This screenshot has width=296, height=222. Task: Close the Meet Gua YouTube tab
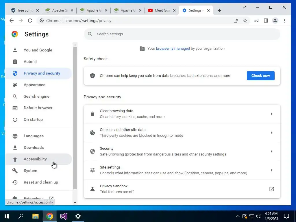(x=174, y=10)
